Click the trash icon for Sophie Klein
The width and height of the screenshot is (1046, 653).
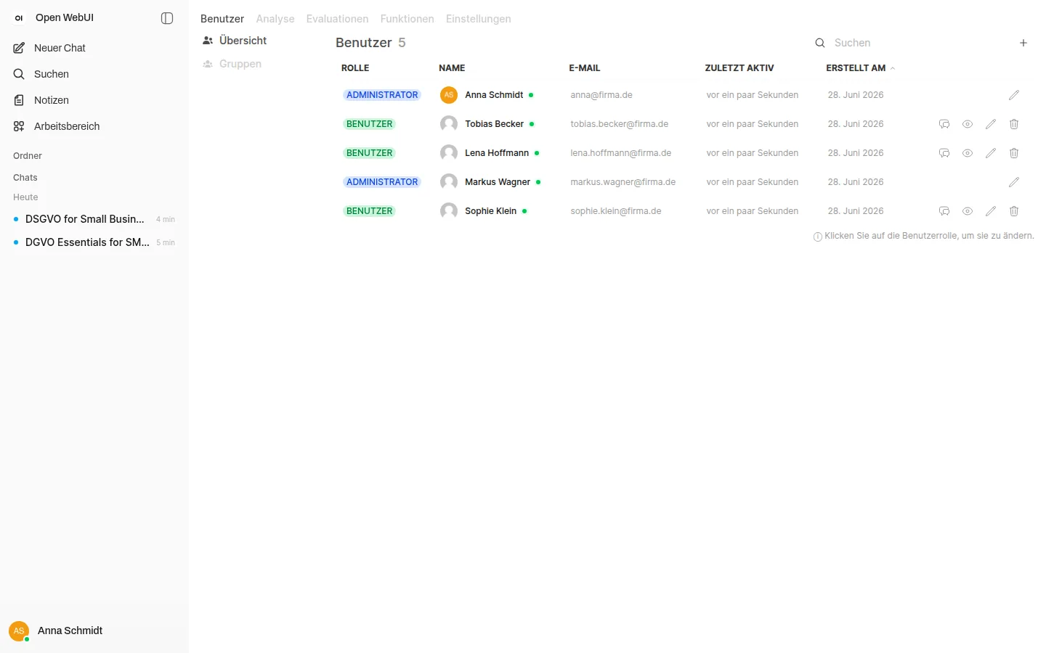[x=1014, y=211]
